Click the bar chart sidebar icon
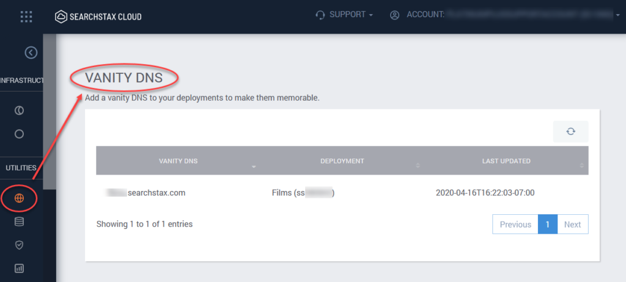Viewport: 626px width, 282px height. (19, 269)
